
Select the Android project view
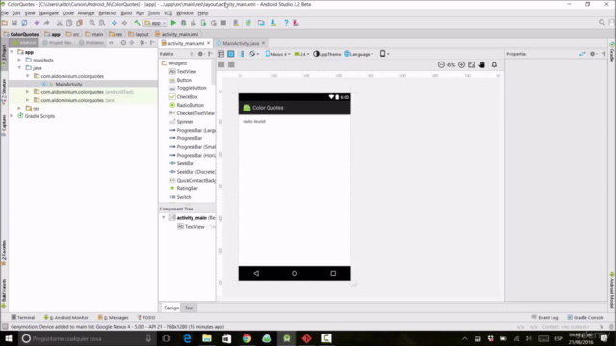click(24, 42)
